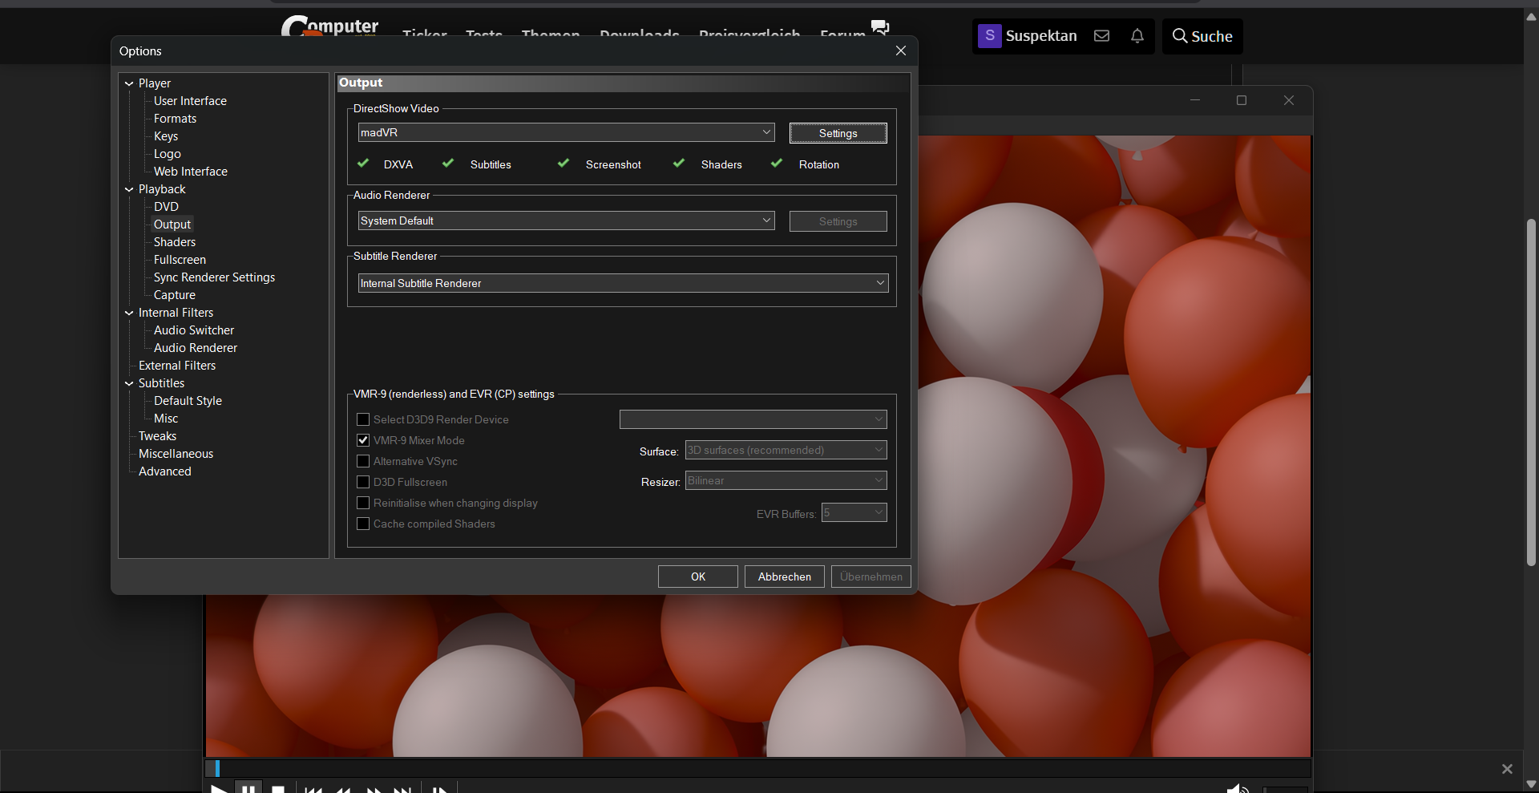Viewport: 1539px width, 793px height.
Task: Open the Audio Renderer System Default dropdown
Action: tap(566, 221)
